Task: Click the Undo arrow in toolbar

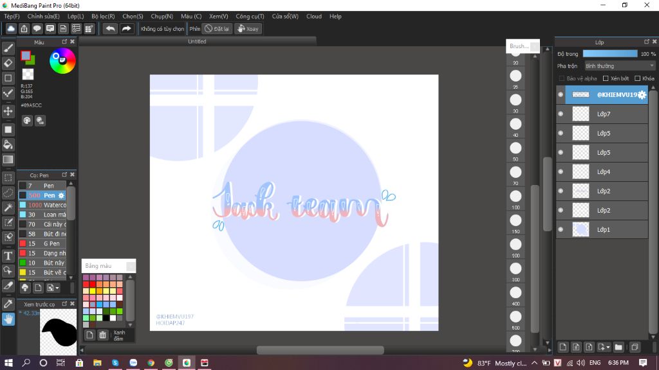Action: [110, 28]
